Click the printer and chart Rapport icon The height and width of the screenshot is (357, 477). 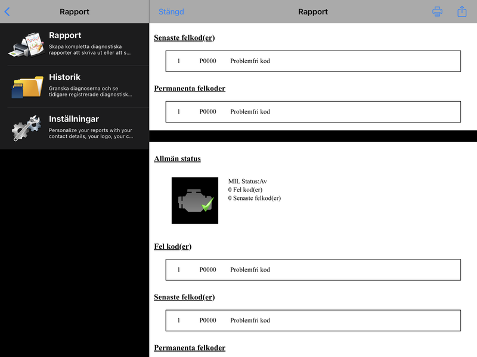coord(26,44)
